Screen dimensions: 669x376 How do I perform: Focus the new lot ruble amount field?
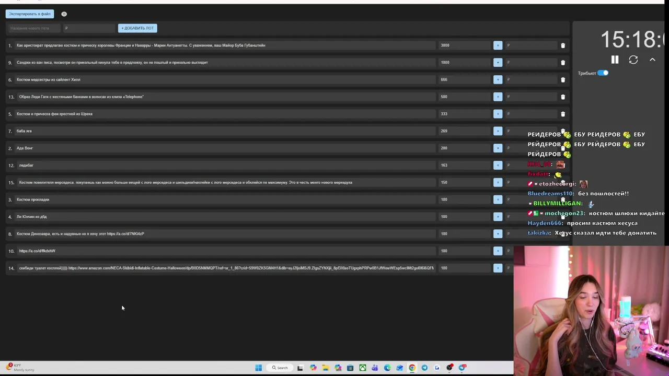coord(89,28)
